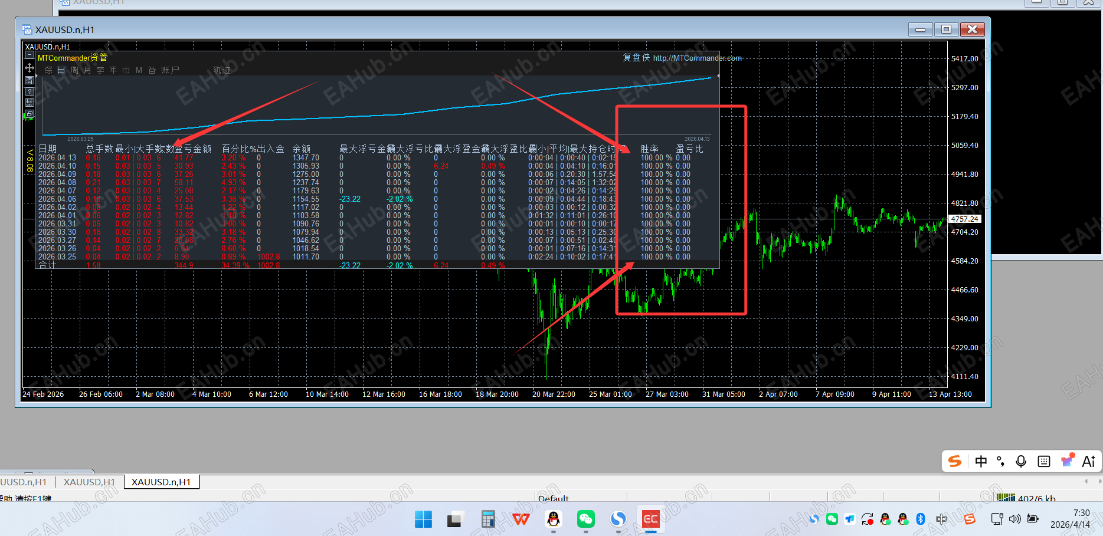Collapse the MTCommander panel with the minus icon
This screenshot has width=1103, height=536.
pyautogui.click(x=29, y=55)
